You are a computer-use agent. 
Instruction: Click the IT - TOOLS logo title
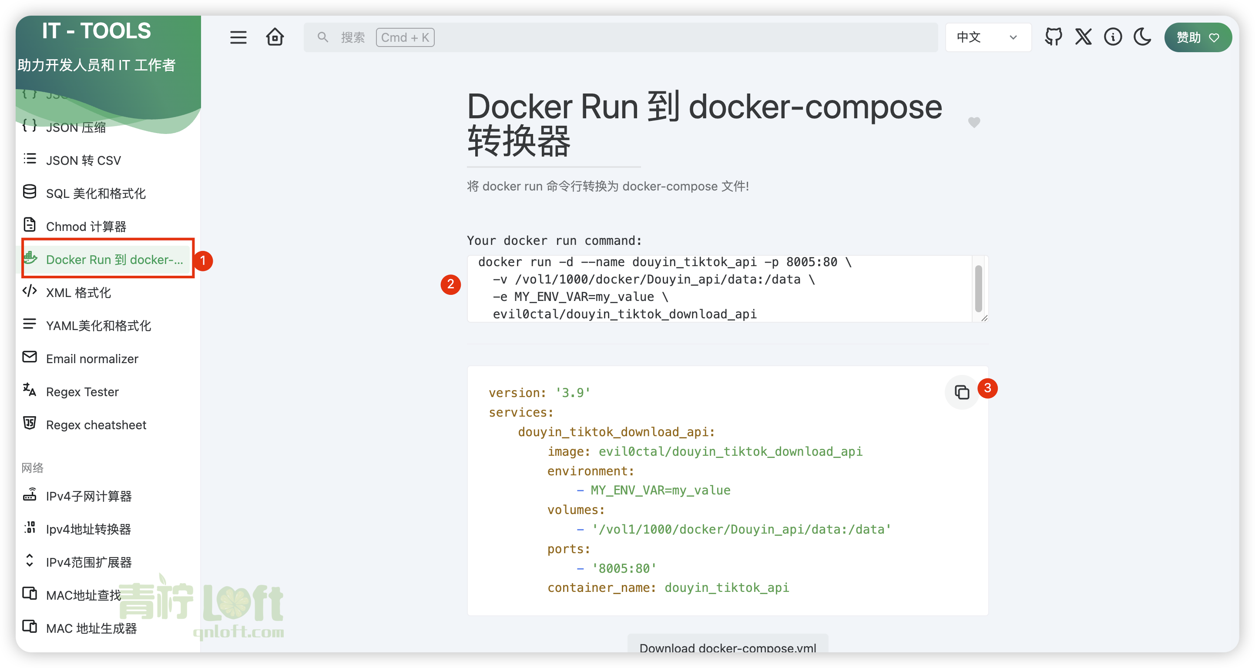[97, 31]
